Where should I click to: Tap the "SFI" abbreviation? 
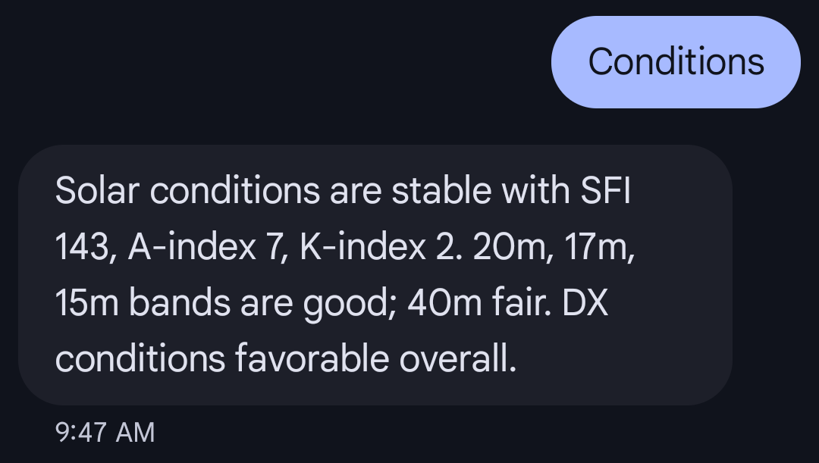605,191
